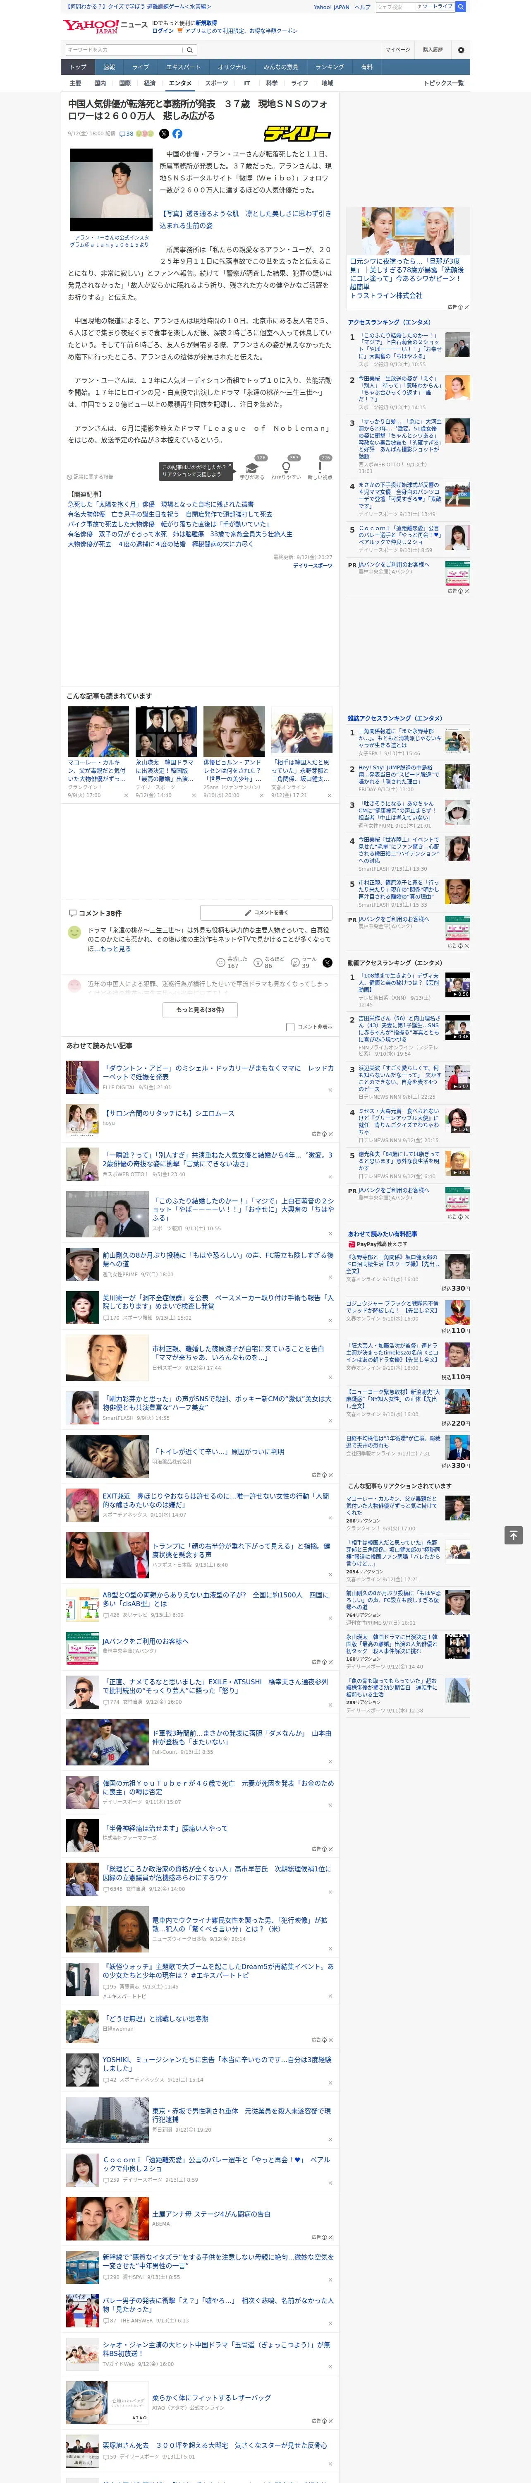531x2483 pixels.
Task: React with わかりやすい lightbulb icon
Action: [x=286, y=468]
